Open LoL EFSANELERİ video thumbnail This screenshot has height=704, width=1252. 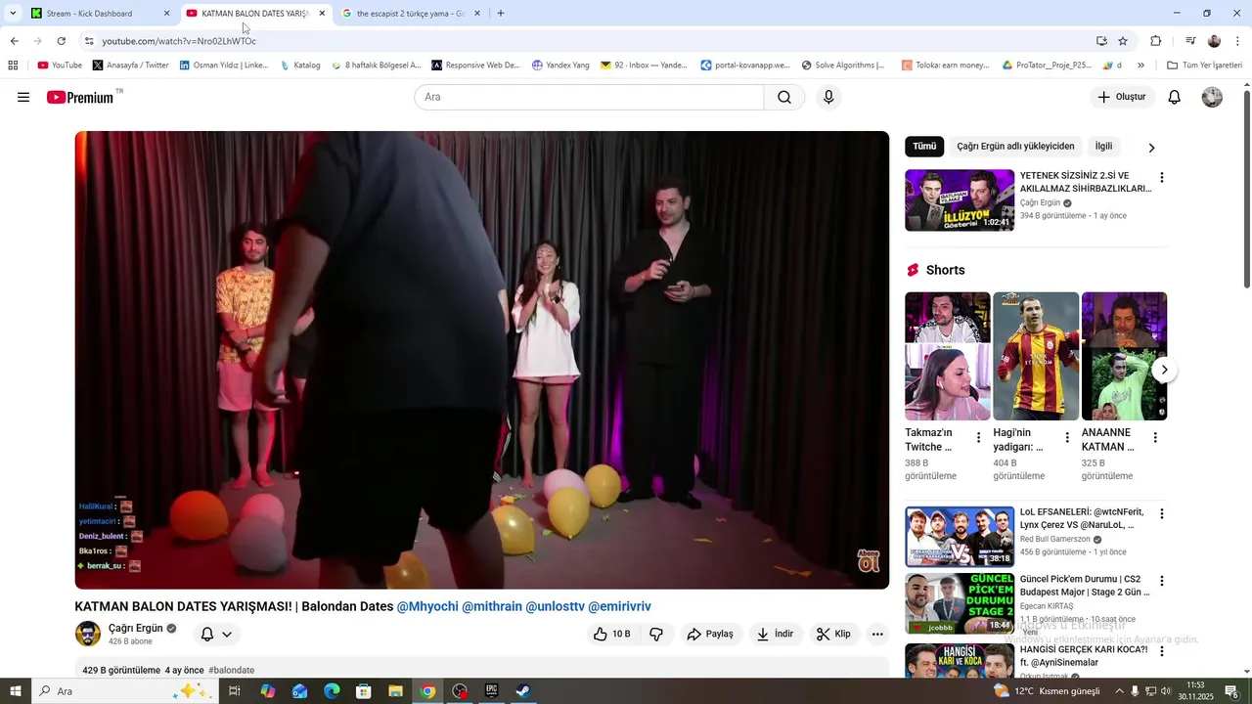[960, 537]
